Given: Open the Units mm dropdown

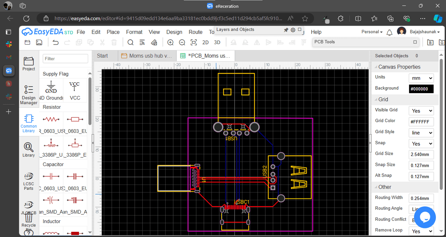Looking at the screenshot, I should [x=421, y=78].
